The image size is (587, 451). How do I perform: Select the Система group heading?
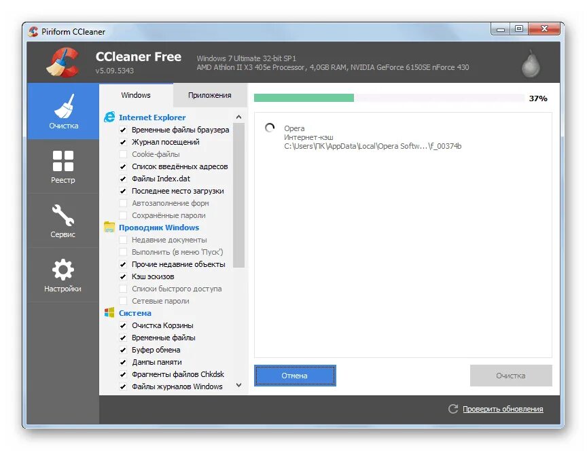click(x=135, y=313)
